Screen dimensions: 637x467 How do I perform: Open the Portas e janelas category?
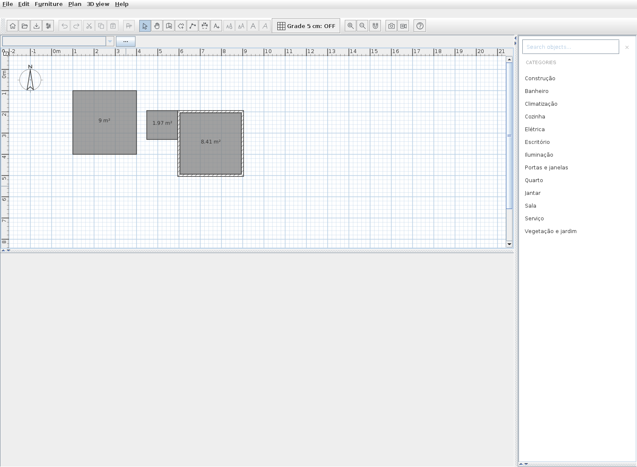[x=547, y=168]
